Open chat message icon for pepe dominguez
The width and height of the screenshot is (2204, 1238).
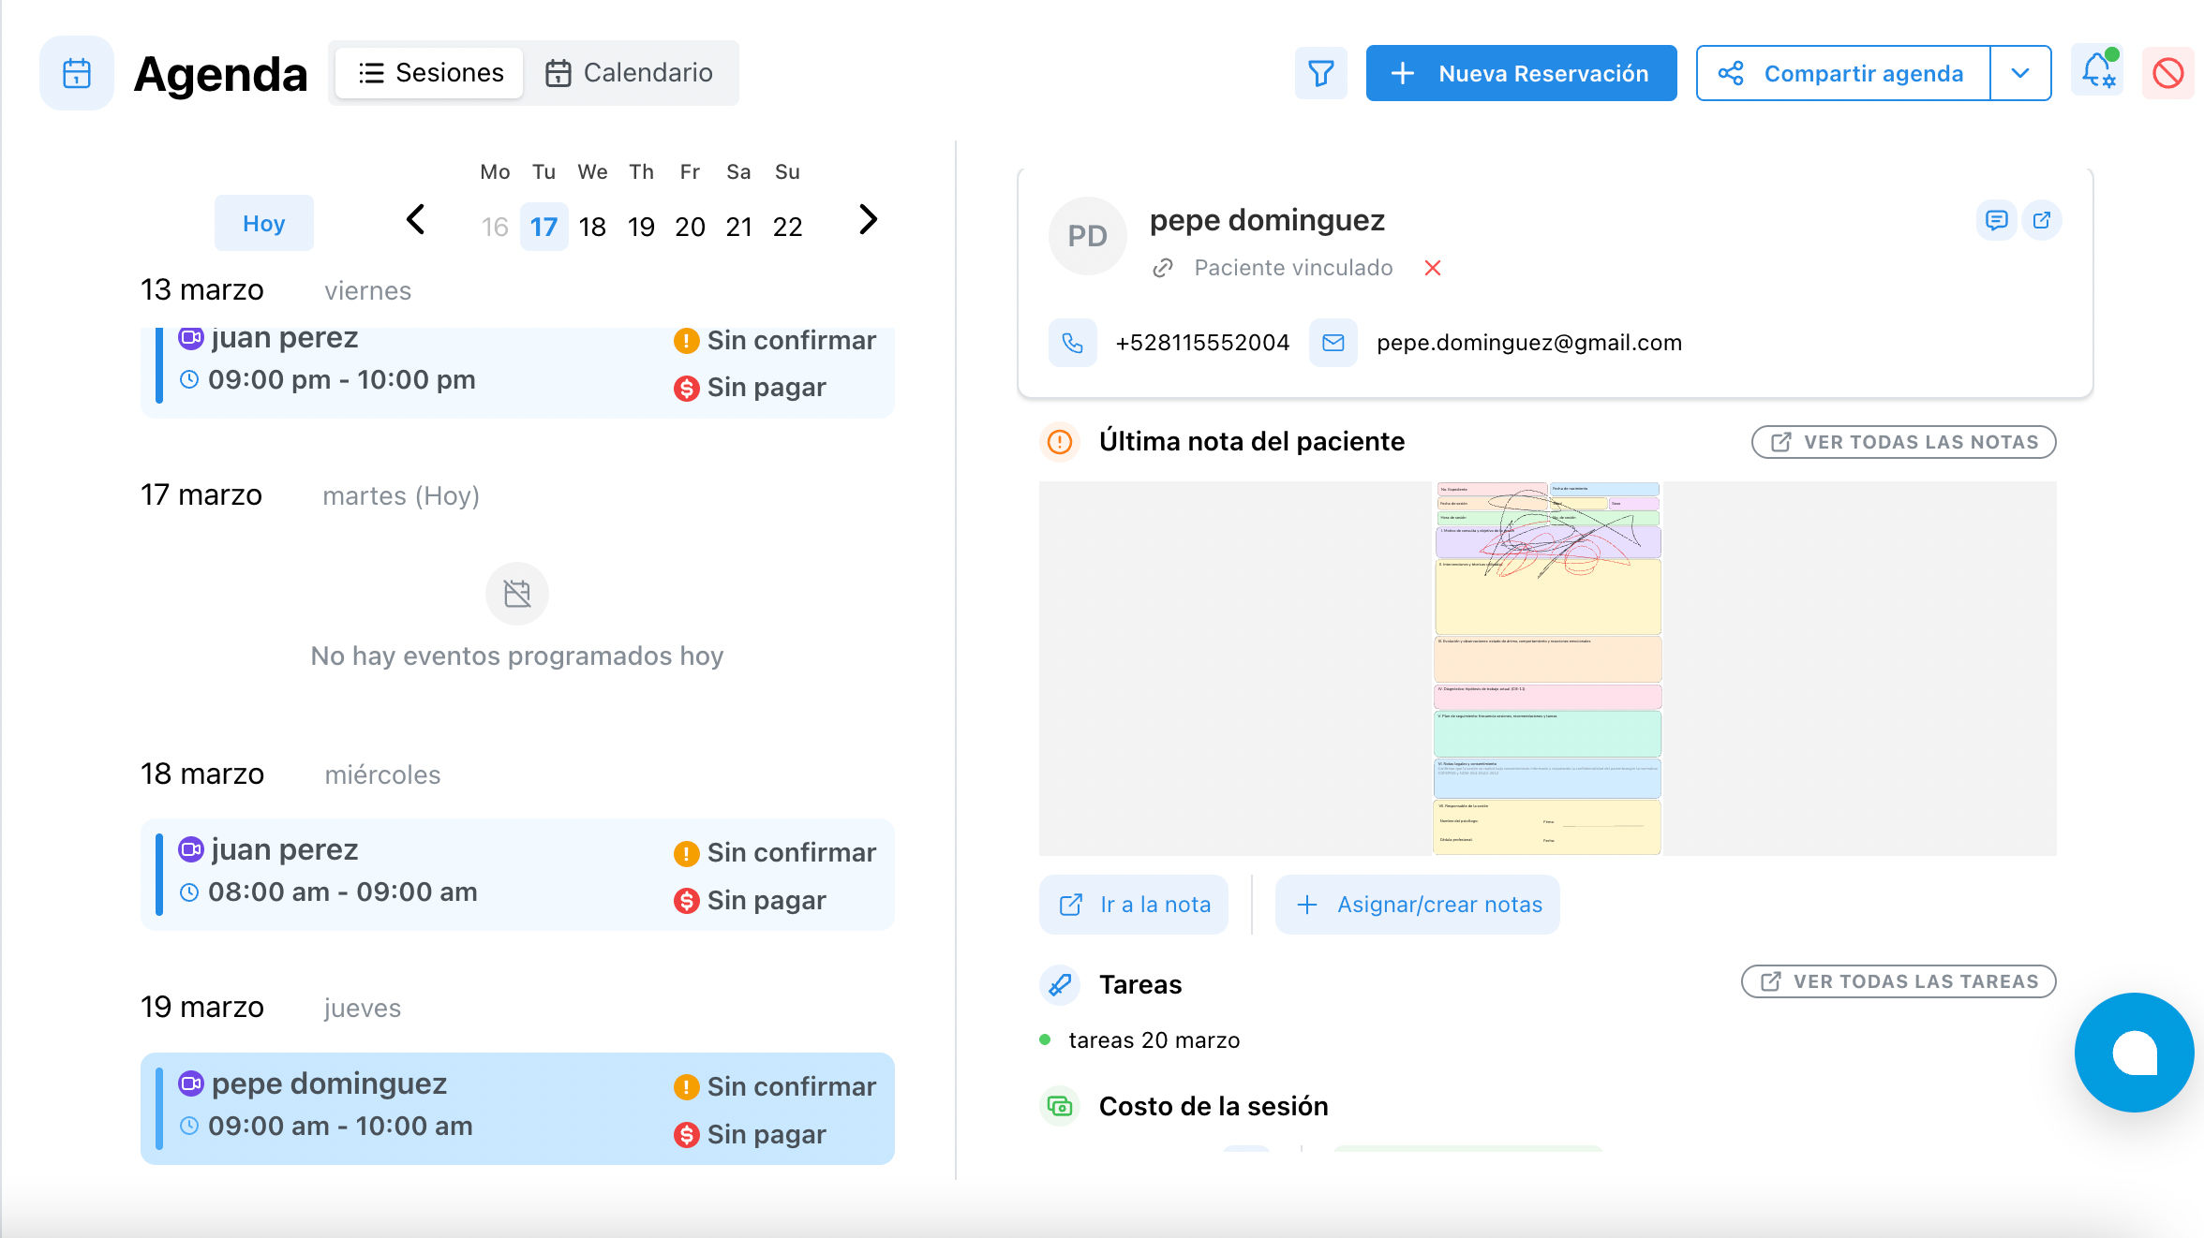coord(1996,220)
